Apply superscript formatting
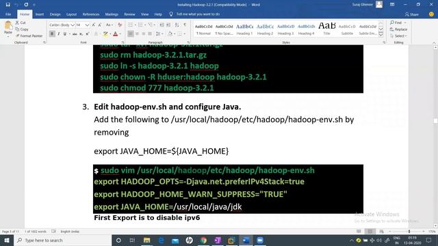Viewport: 438px width, 246px height. (88, 34)
